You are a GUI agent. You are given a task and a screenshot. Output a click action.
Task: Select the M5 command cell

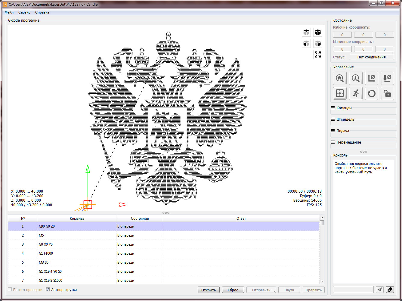(x=77, y=235)
